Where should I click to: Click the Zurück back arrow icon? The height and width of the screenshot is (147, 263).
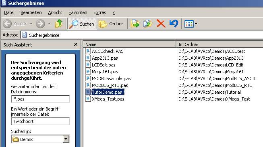(x=7, y=24)
